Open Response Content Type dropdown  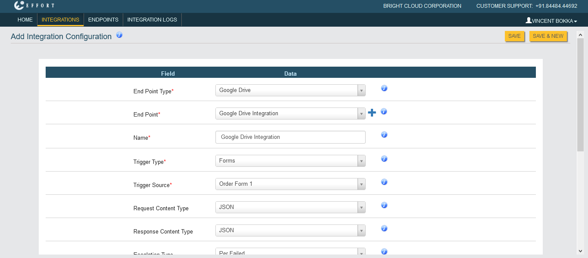[x=290, y=230]
